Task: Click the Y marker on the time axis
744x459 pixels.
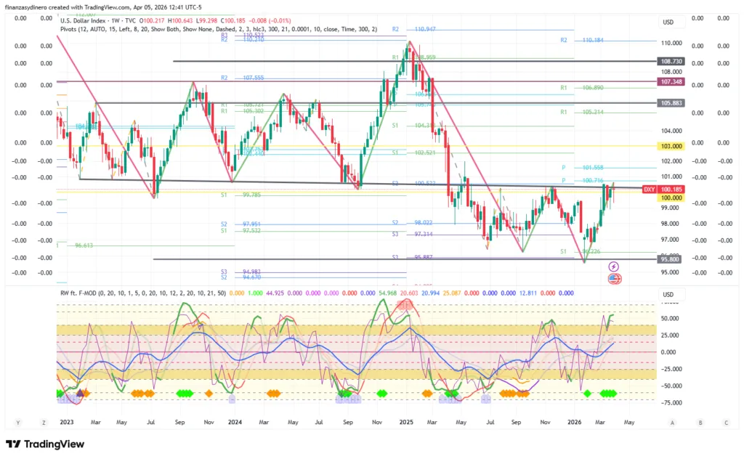Action: pos(18,422)
